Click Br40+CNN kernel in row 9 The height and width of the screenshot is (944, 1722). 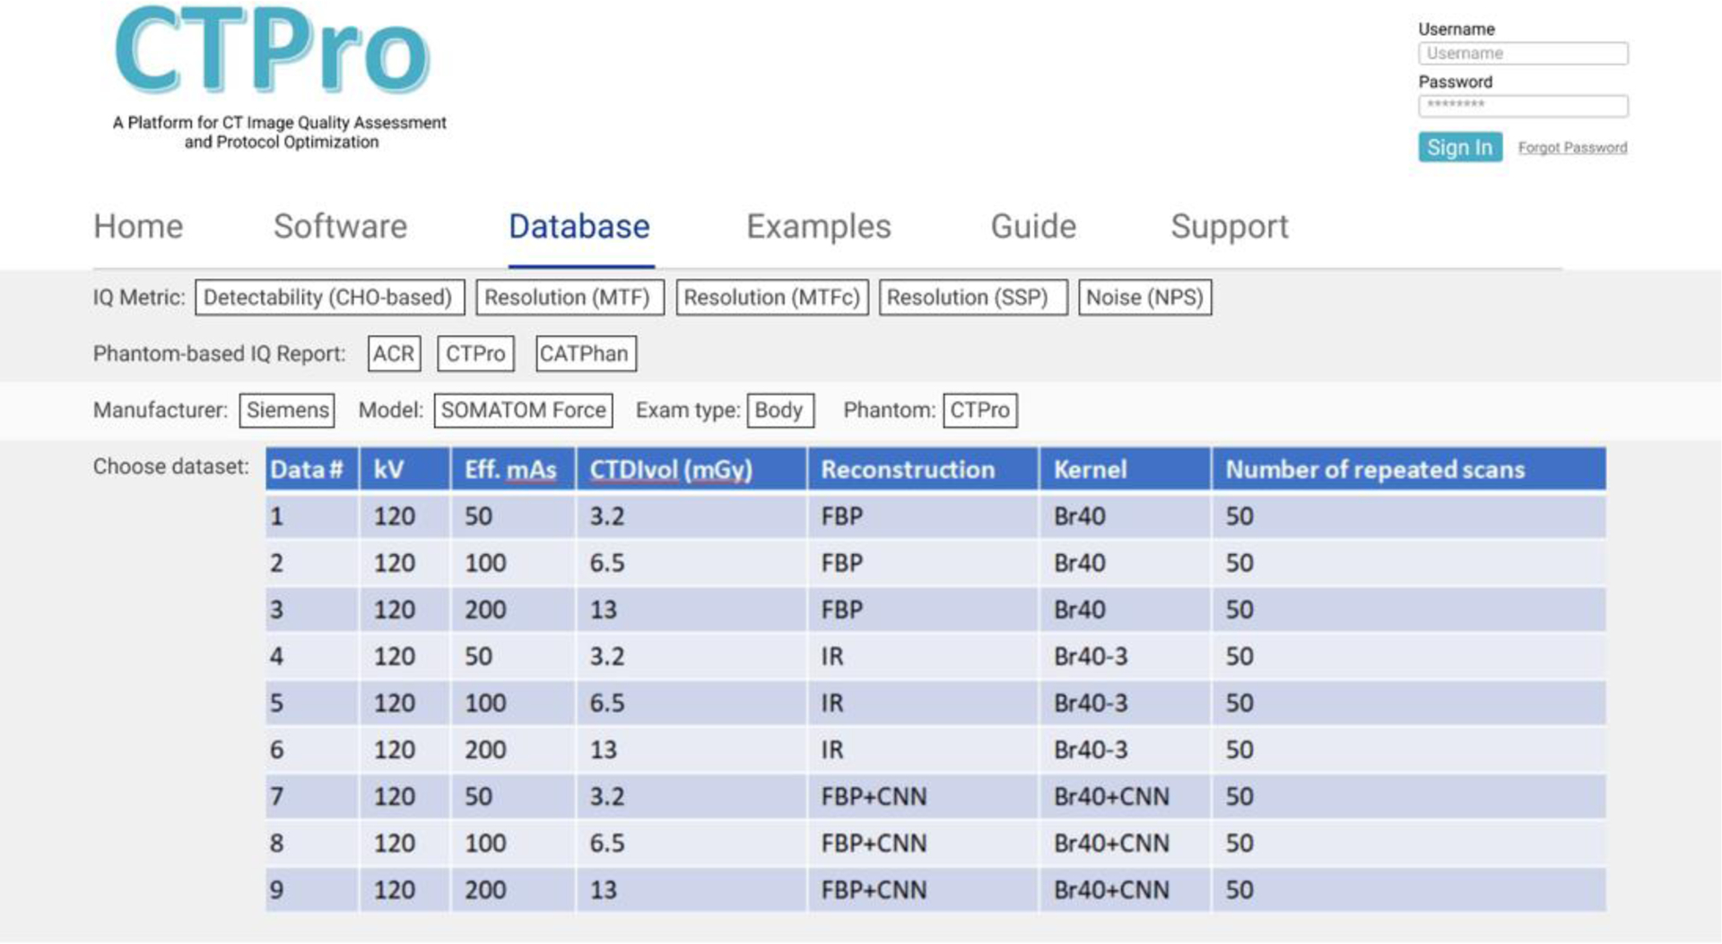[x=1111, y=889]
